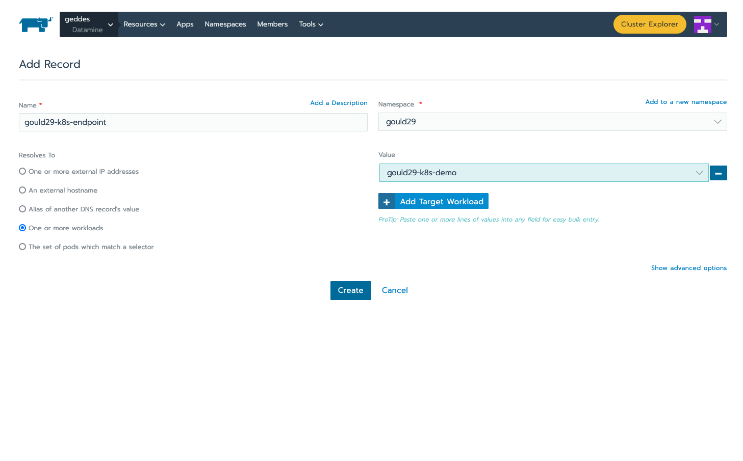Screen dimensions: 743x461
Task: Choose An external hostname resolution type
Action: point(22,190)
